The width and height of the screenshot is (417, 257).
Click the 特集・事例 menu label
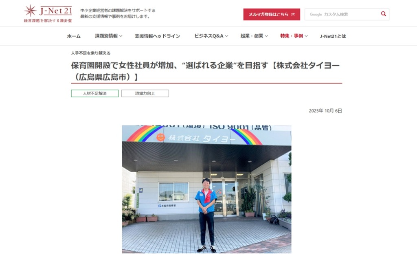pos(292,36)
